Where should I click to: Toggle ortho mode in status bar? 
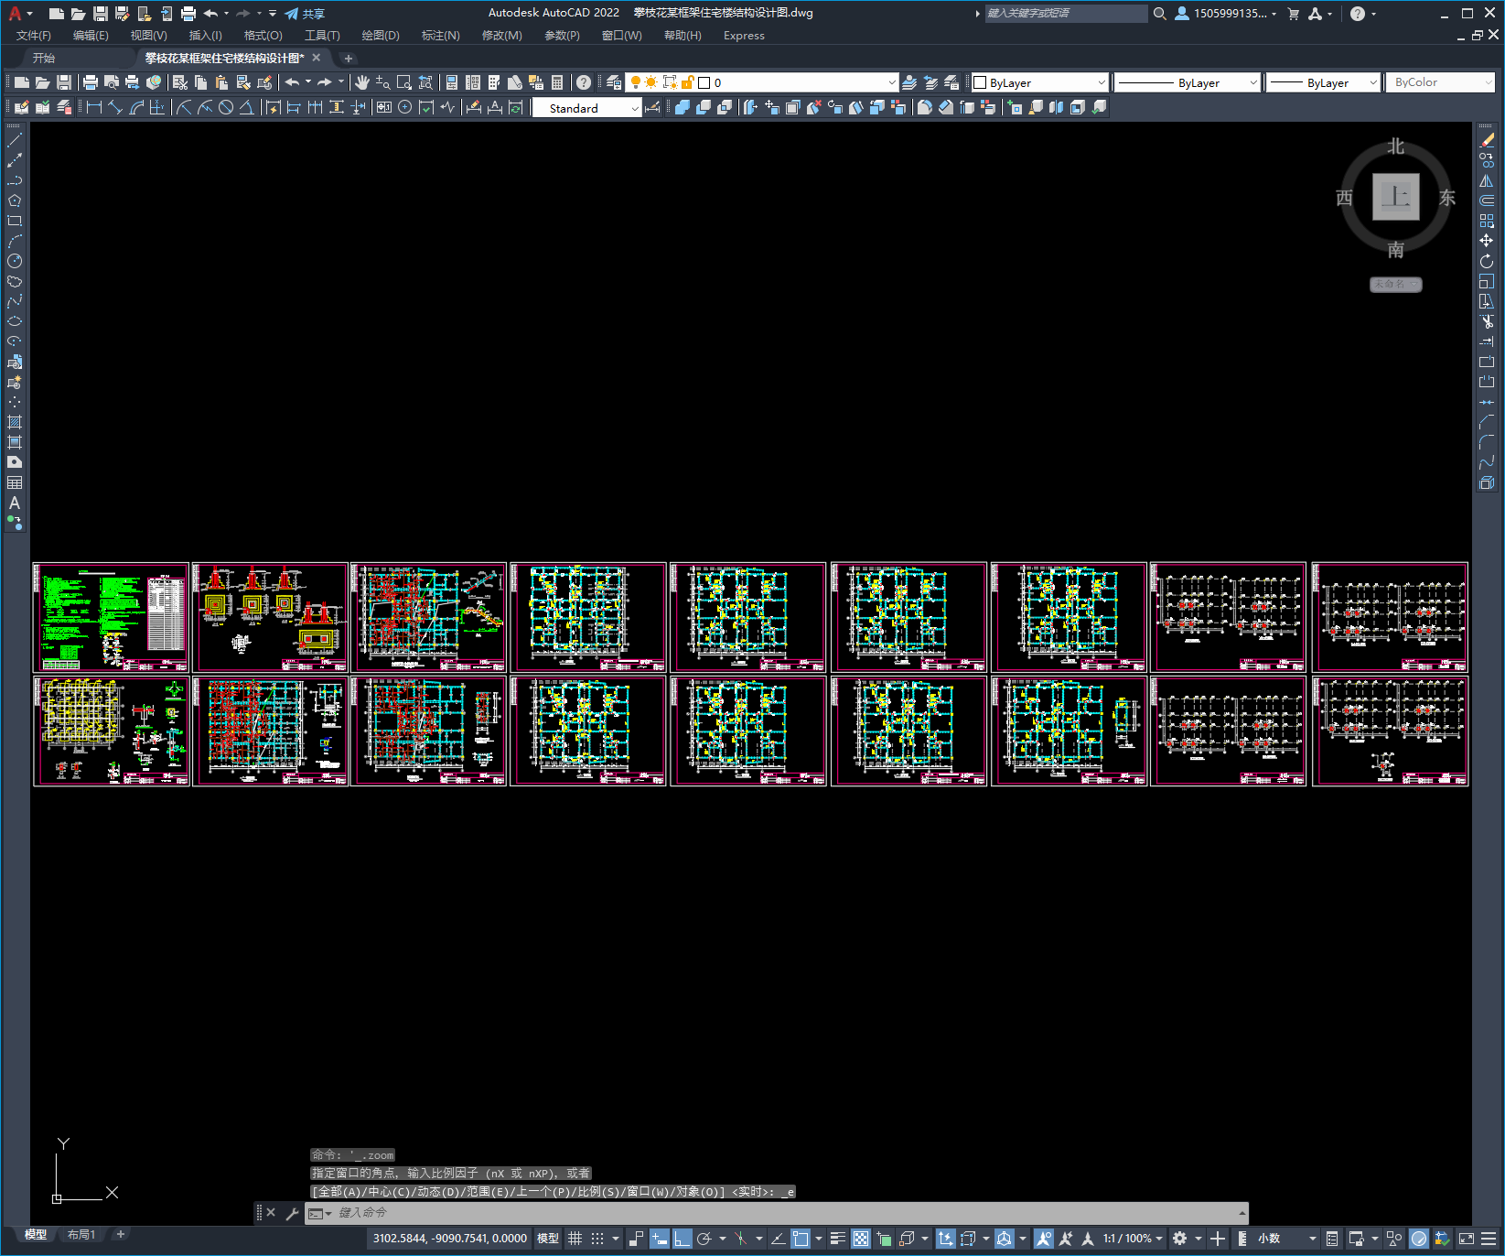click(683, 1239)
